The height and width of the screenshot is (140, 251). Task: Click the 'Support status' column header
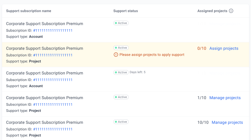(x=125, y=11)
